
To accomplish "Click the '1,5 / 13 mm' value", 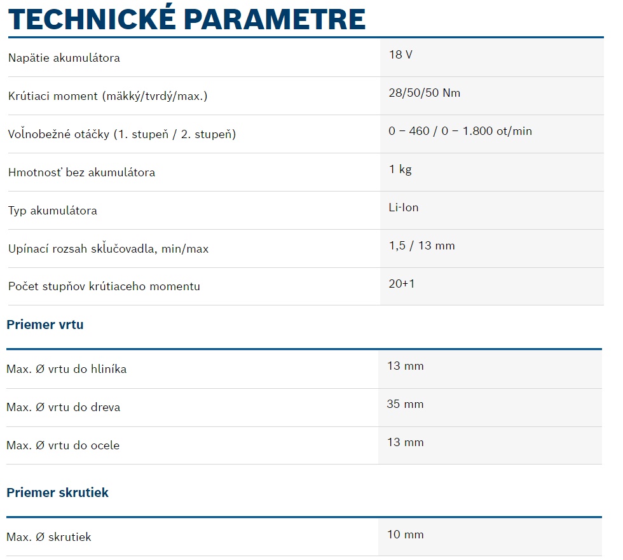I will pyautogui.click(x=421, y=246).
